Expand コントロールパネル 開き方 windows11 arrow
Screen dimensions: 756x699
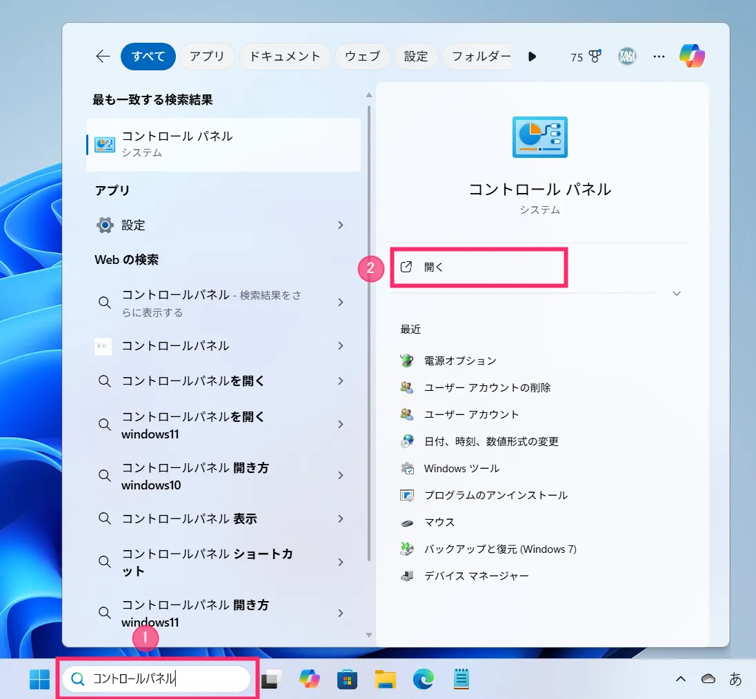(340, 614)
